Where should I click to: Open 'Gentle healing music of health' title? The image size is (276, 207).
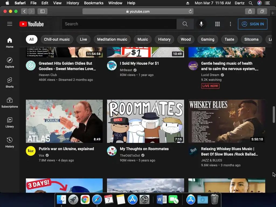coord(230,66)
